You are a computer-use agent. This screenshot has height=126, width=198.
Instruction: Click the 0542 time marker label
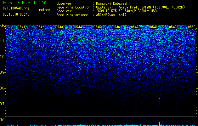coord(40,27)
